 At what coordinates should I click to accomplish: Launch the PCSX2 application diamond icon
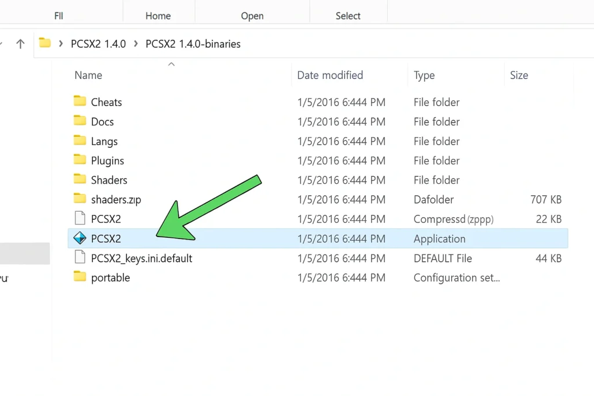click(x=80, y=238)
